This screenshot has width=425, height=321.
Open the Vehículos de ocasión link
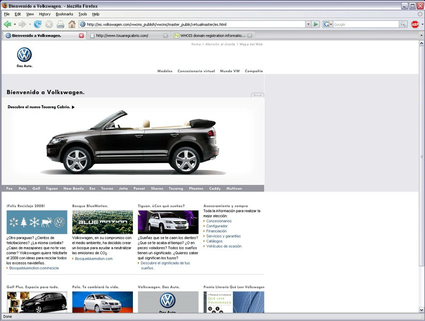[224, 246]
